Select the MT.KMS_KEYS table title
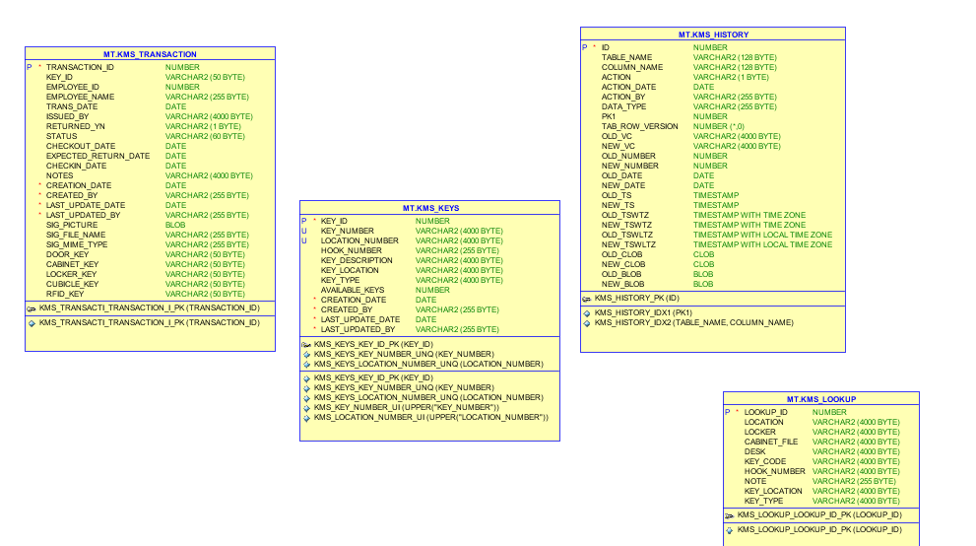The image size is (976, 546). pos(430,208)
